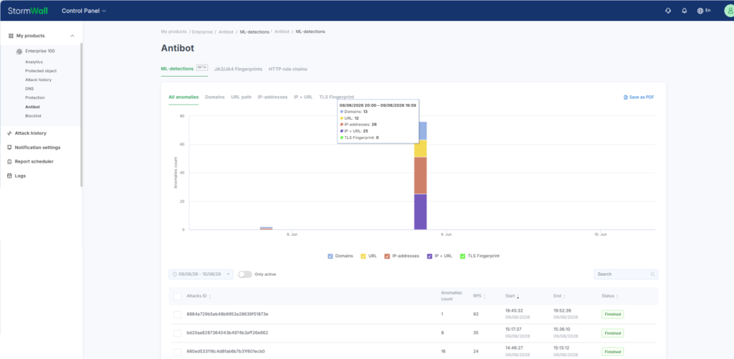Viewport: 734px width, 359px height.
Task: Click the globe language icon
Action: 700,11
